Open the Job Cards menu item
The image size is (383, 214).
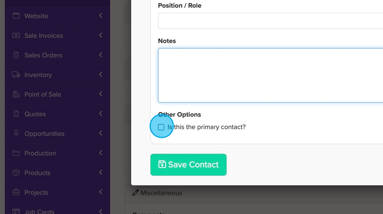click(x=39, y=212)
